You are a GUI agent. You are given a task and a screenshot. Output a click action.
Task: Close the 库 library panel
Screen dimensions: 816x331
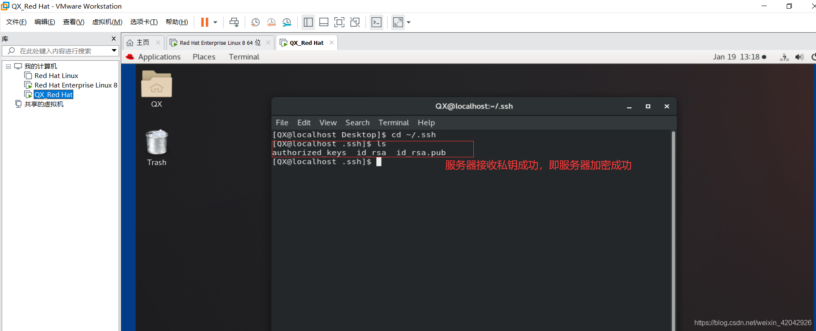[x=114, y=38]
